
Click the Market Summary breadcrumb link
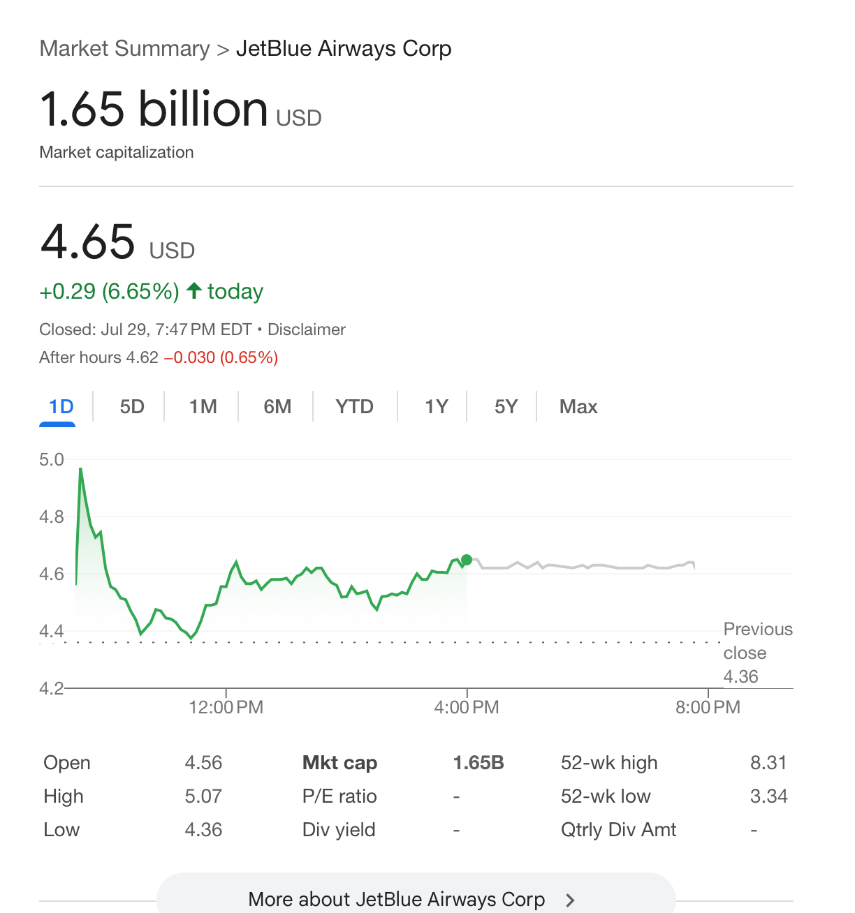[x=124, y=49]
